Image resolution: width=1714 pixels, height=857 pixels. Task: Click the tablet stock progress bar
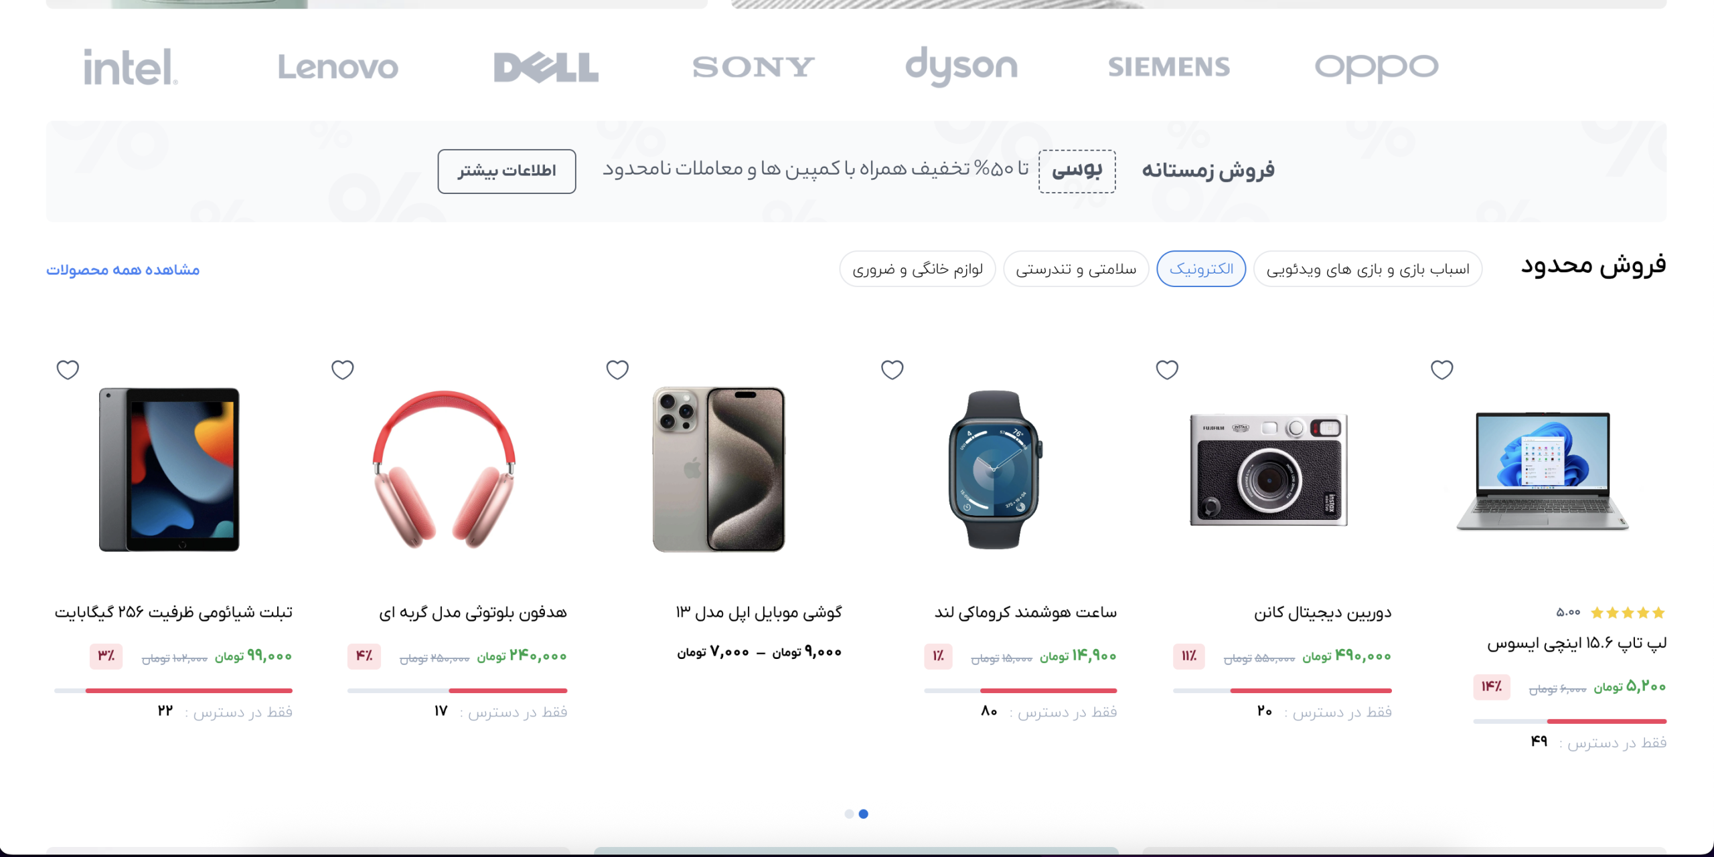coord(173,690)
